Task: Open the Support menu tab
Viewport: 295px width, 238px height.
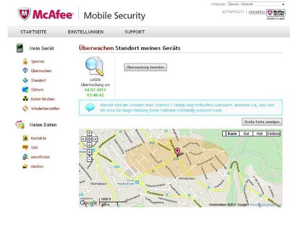Action: [x=135, y=32]
